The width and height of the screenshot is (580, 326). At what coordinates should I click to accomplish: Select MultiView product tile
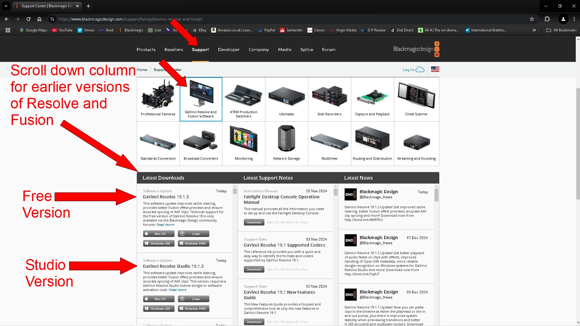coord(329,144)
